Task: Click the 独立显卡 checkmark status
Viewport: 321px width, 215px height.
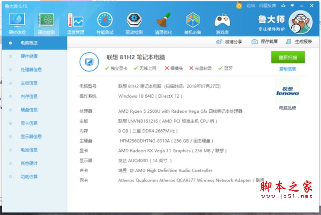Action: pos(116,68)
